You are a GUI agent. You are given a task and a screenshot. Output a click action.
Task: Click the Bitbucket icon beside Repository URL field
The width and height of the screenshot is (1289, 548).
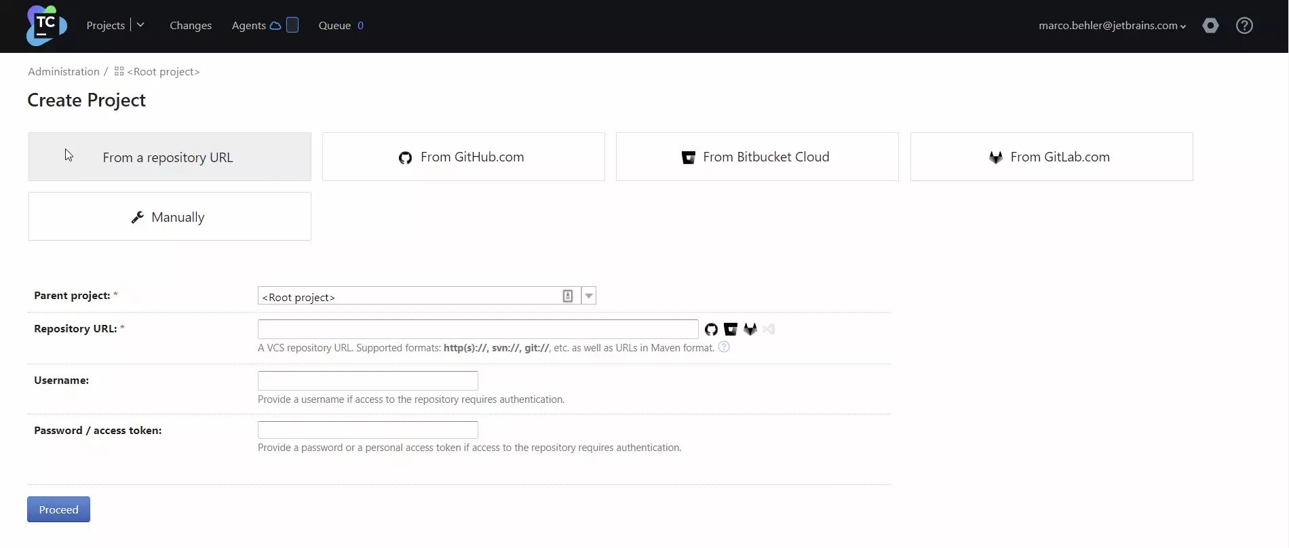point(731,330)
